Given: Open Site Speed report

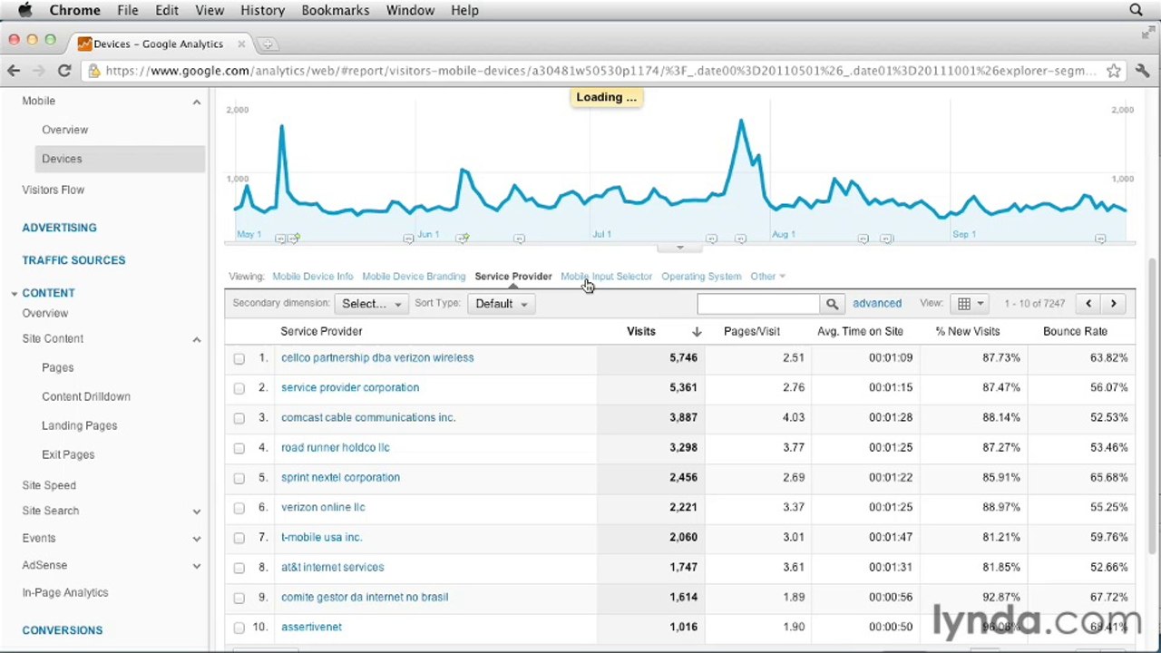Looking at the screenshot, I should click(x=49, y=485).
